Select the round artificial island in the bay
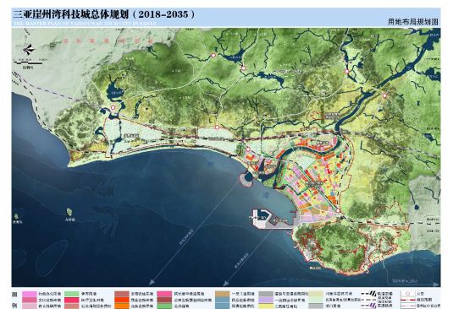Viewport: 453px width, 309px height. click(x=246, y=178)
